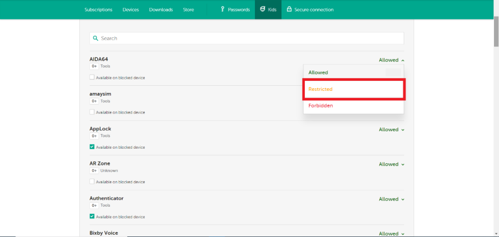
Task: Click the amaysim app name
Action: tap(100, 94)
